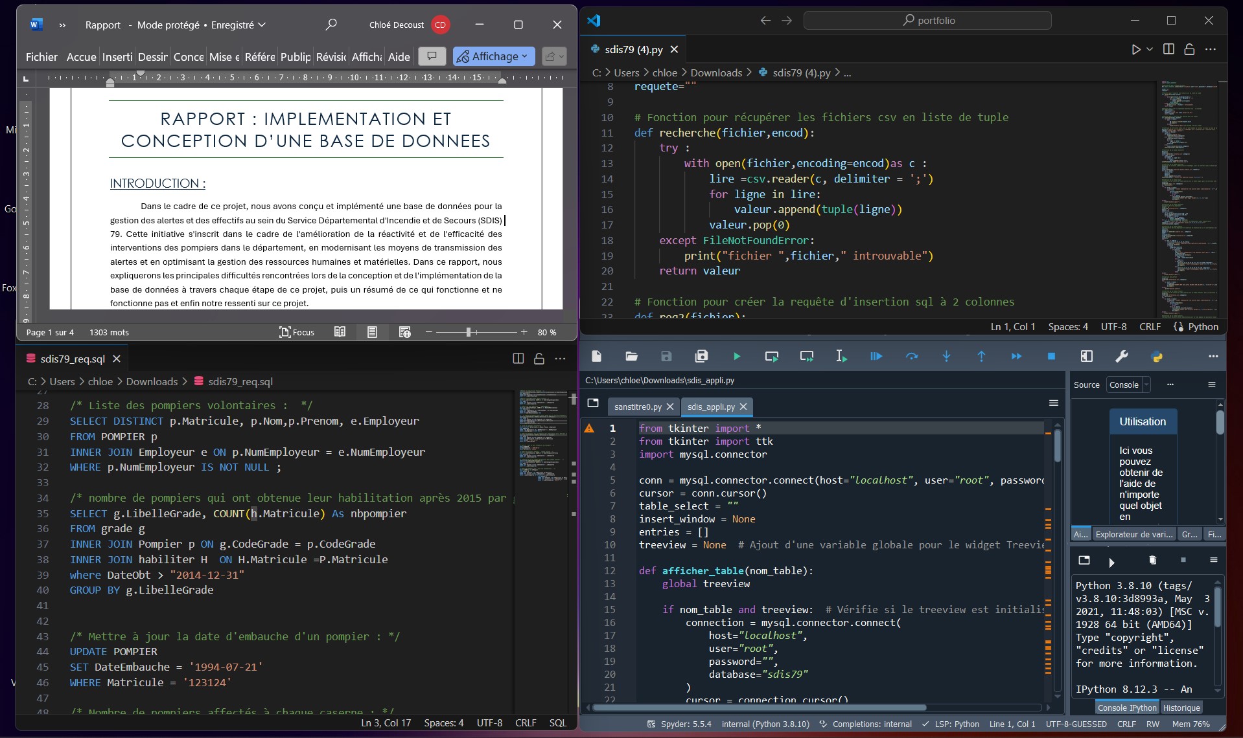1243x738 pixels.
Task: Open Spyder preferences with the wrench icon
Action: 1122,356
